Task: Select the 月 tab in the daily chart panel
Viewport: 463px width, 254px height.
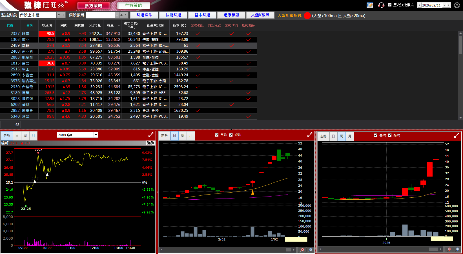Action: pos(191,136)
